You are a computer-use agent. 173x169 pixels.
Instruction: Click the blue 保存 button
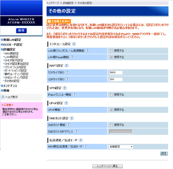point(21,31)
